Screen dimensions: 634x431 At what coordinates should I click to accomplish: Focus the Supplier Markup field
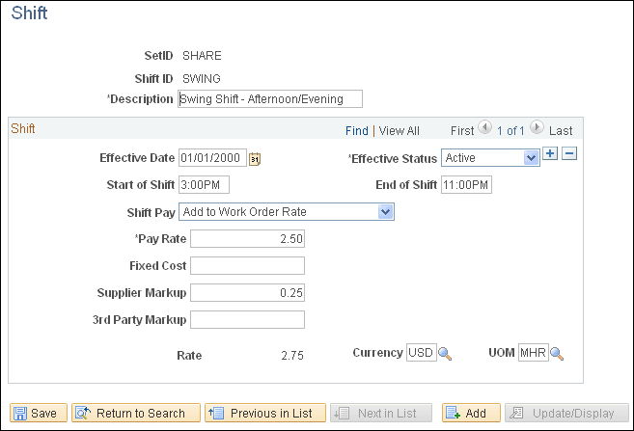tap(247, 293)
